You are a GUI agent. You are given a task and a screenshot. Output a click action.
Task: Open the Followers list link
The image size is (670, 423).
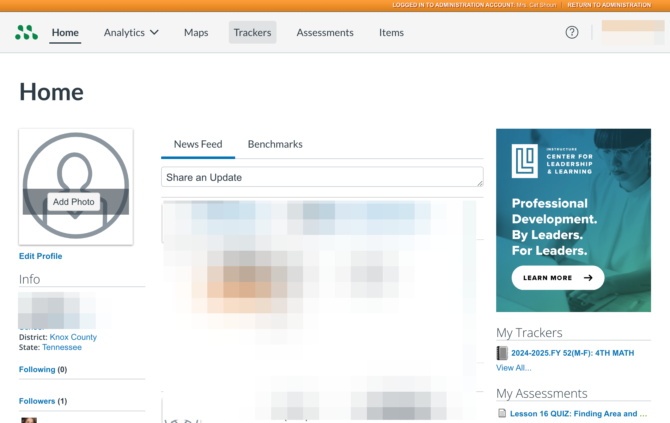pyautogui.click(x=37, y=401)
